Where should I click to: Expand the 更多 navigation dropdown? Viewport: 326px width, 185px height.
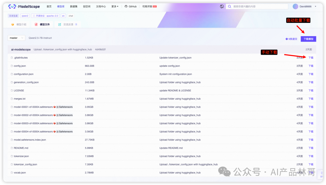point(115,6)
